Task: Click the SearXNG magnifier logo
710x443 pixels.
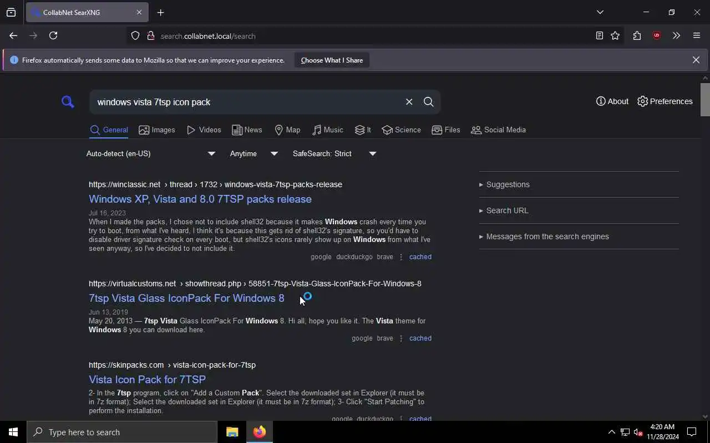Action: pos(68,102)
